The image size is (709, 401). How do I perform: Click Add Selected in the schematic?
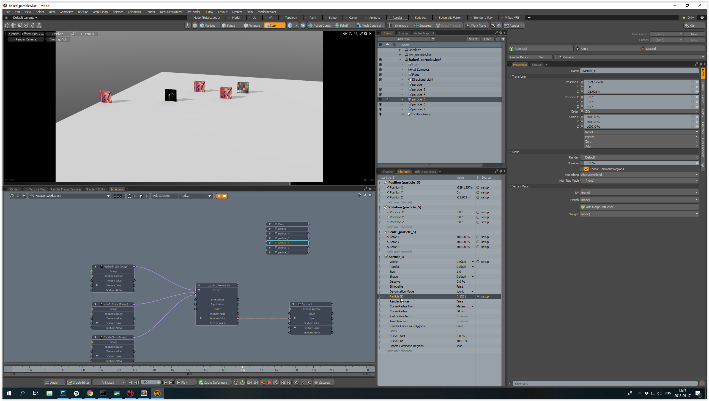pyautogui.click(x=161, y=196)
